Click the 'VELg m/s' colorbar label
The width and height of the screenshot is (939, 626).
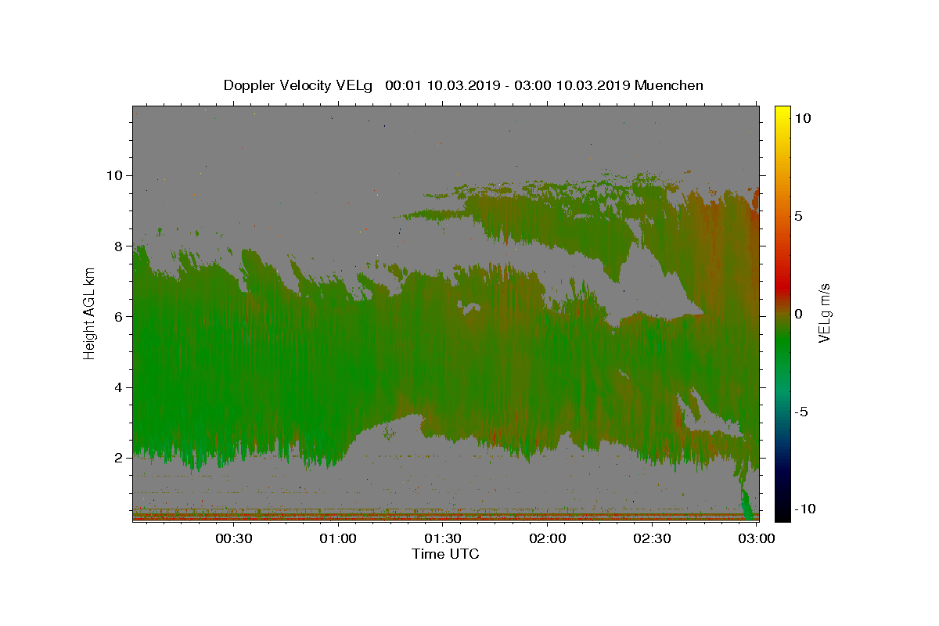tap(825, 314)
